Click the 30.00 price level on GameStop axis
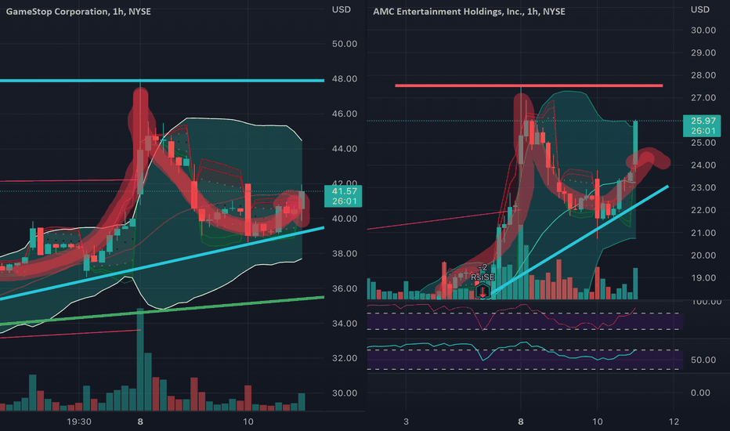The height and width of the screenshot is (431, 730). click(345, 393)
